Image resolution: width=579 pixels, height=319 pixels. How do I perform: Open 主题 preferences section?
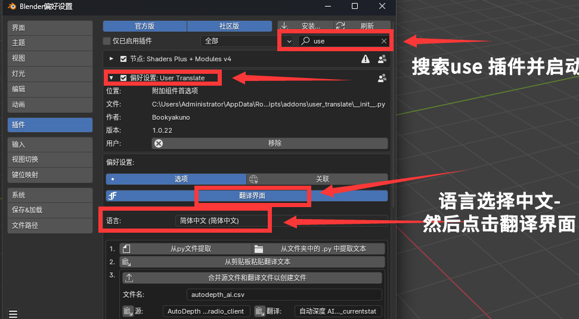point(50,43)
